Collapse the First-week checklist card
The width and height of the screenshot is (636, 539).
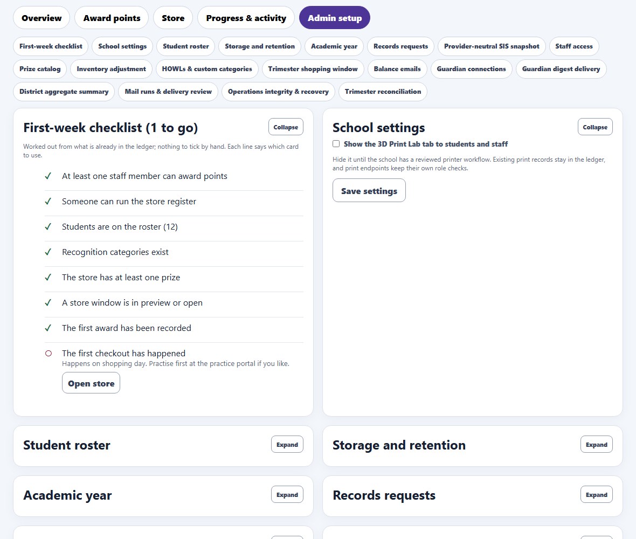(x=286, y=127)
